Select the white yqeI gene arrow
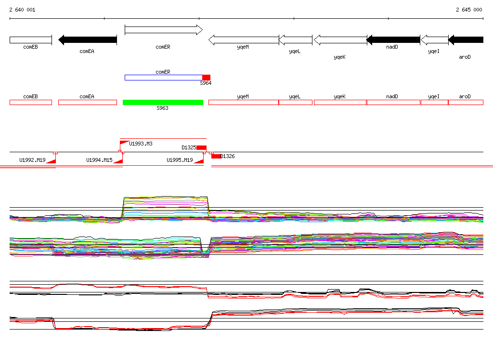Image resolution: width=493 pixels, height=344 pixels. (x=435, y=40)
